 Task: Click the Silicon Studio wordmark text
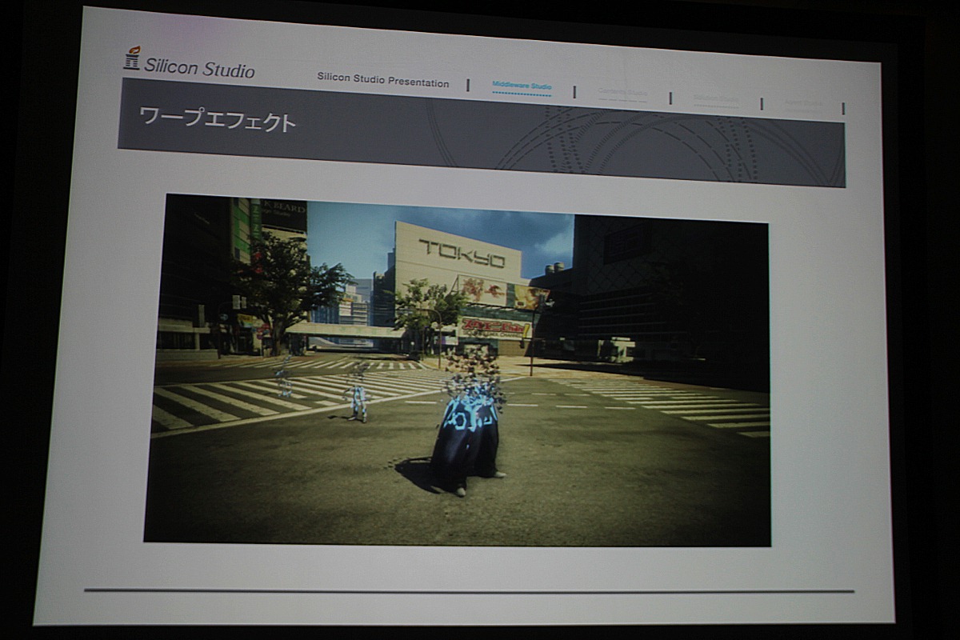[199, 67]
